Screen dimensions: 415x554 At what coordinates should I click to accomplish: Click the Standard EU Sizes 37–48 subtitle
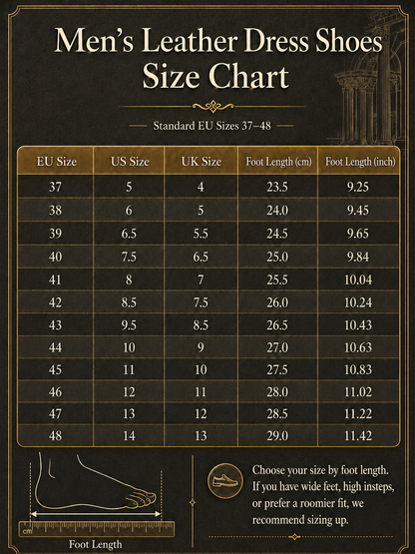(x=211, y=126)
